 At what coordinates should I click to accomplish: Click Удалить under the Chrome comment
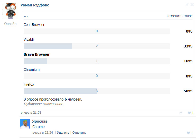click(63, 133)
